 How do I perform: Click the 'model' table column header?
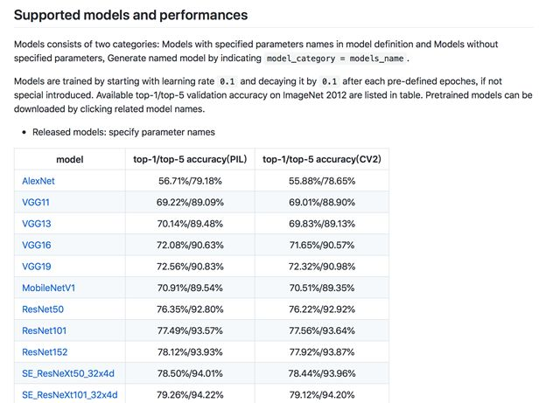coord(69,159)
